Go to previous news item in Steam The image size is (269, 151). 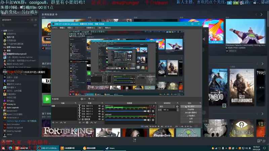(x=256, y=15)
